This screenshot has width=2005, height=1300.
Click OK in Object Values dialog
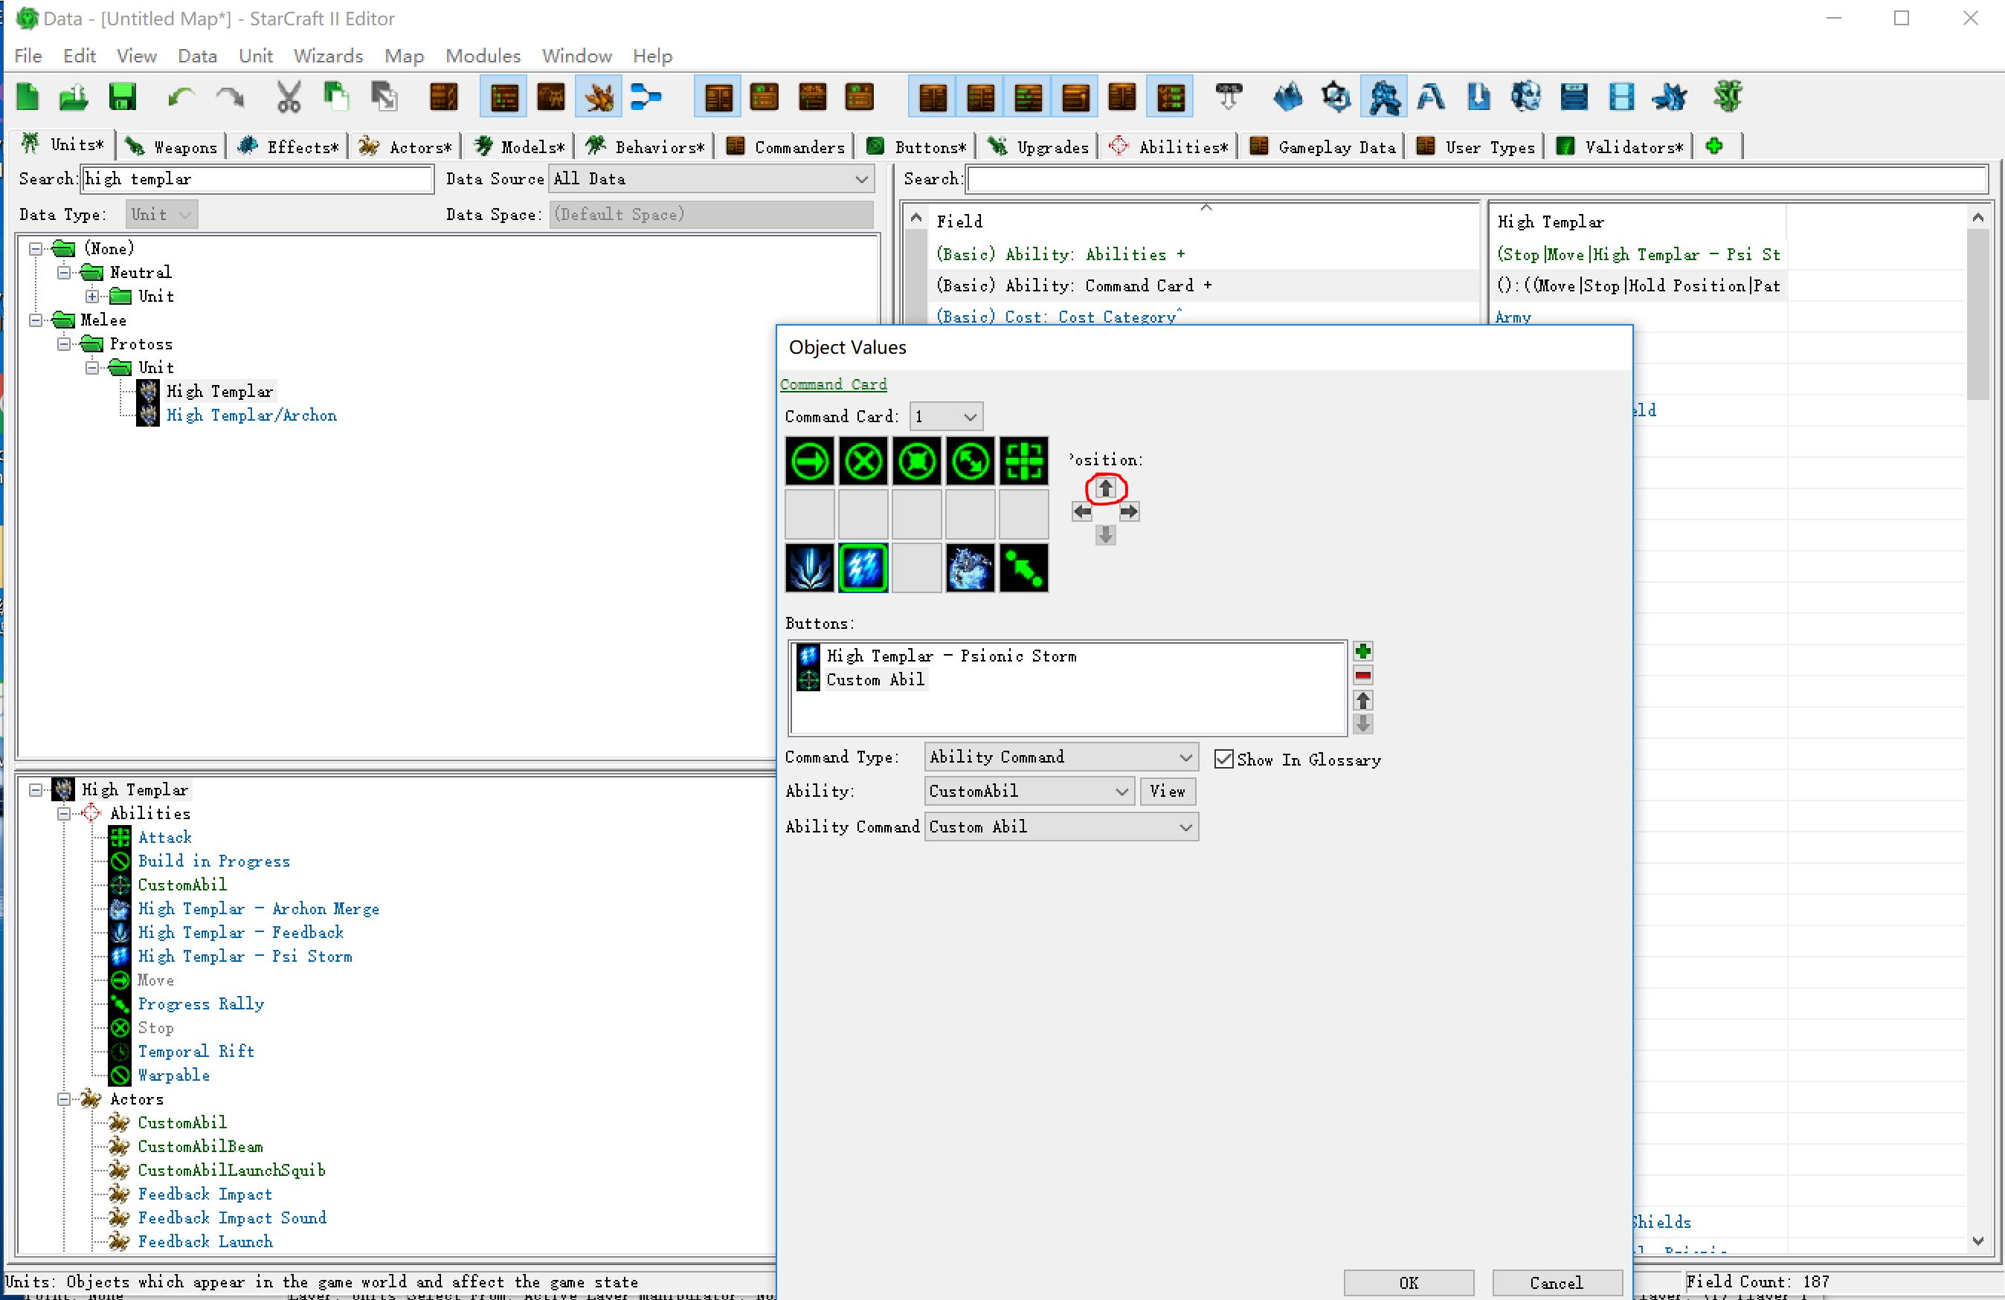(1409, 1282)
